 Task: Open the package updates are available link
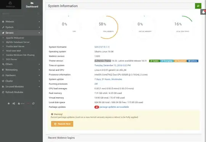point(114,107)
